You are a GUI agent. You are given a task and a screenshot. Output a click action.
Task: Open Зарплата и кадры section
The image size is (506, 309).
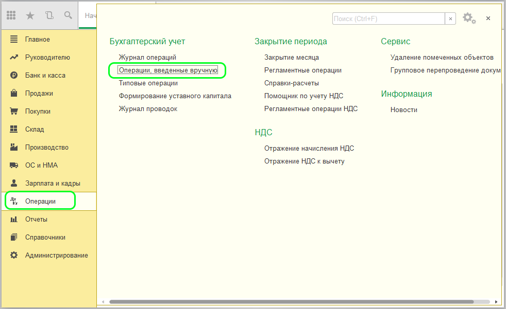click(53, 184)
